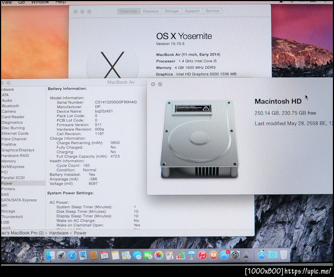The image size is (334, 277).
Task: Open FaceTime icon in Dock
Action: (x=148, y=255)
